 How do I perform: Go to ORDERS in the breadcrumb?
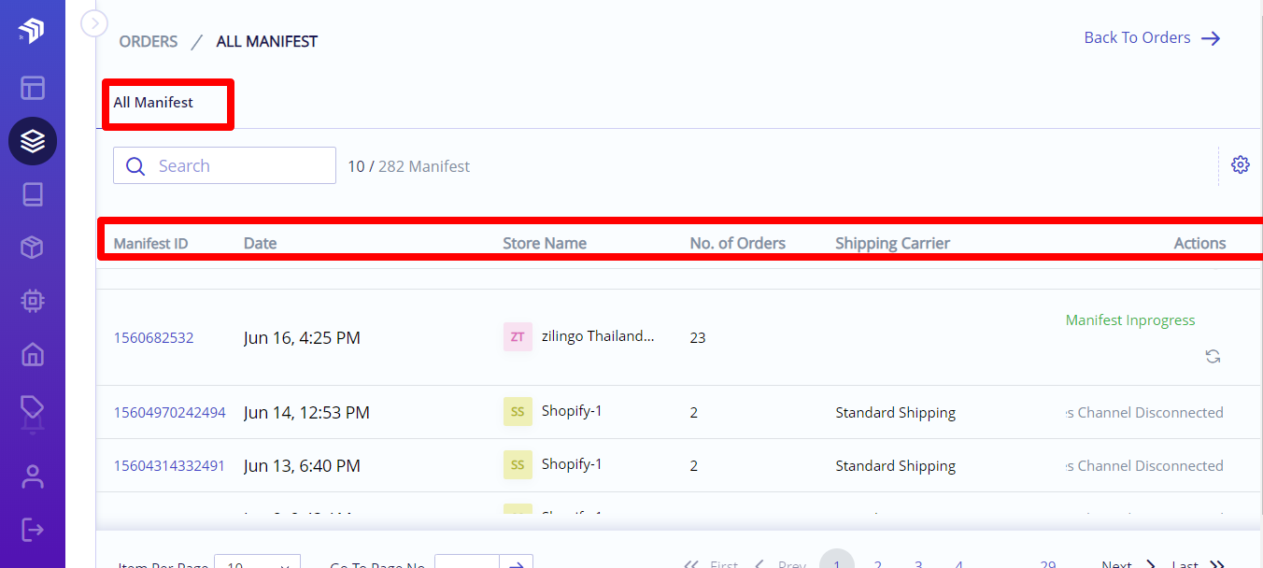point(149,41)
